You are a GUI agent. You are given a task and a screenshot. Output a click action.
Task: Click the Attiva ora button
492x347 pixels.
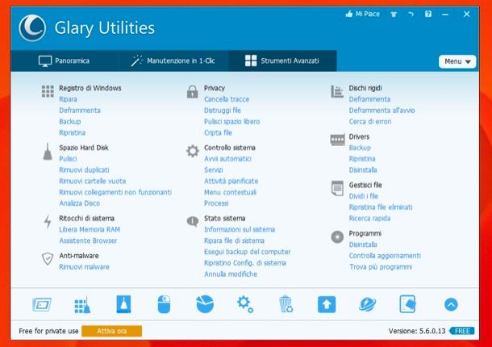click(111, 331)
